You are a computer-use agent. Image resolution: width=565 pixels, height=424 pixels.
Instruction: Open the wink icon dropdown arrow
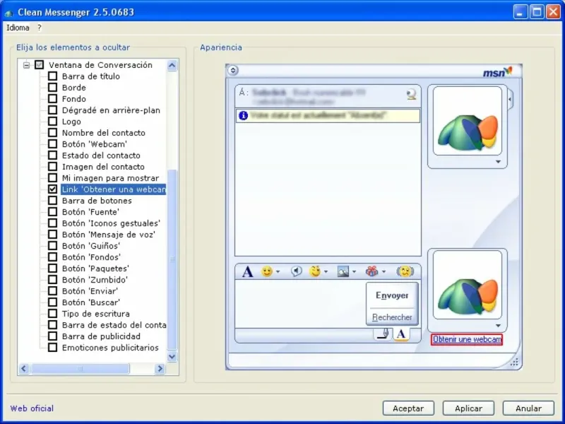coord(326,272)
